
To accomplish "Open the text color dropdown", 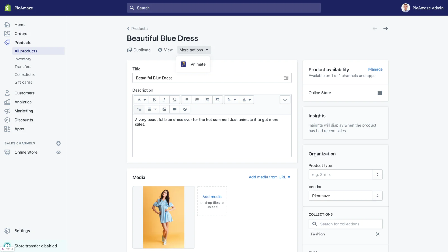I will pos(246,100).
